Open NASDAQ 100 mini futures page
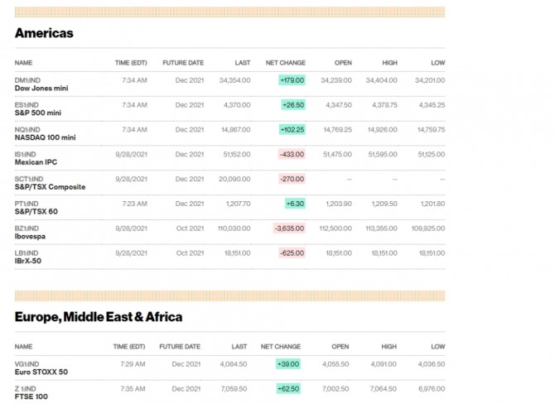Viewport: 555px width, 404px height. [45, 137]
